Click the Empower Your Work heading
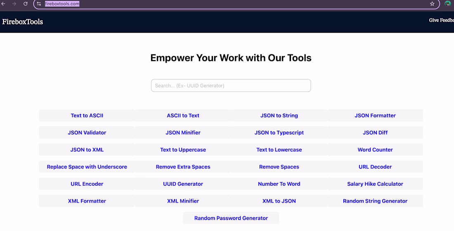Image resolution: width=454 pixels, height=231 pixels. (231, 58)
